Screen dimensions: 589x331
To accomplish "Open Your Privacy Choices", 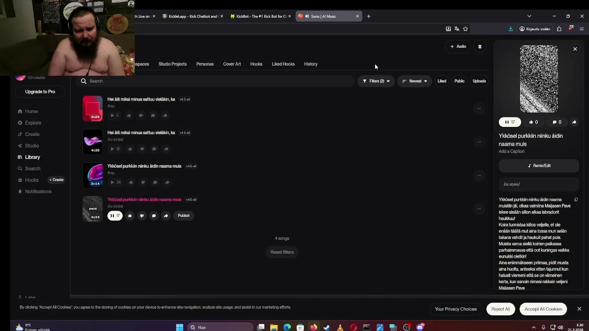I will point(456,309).
